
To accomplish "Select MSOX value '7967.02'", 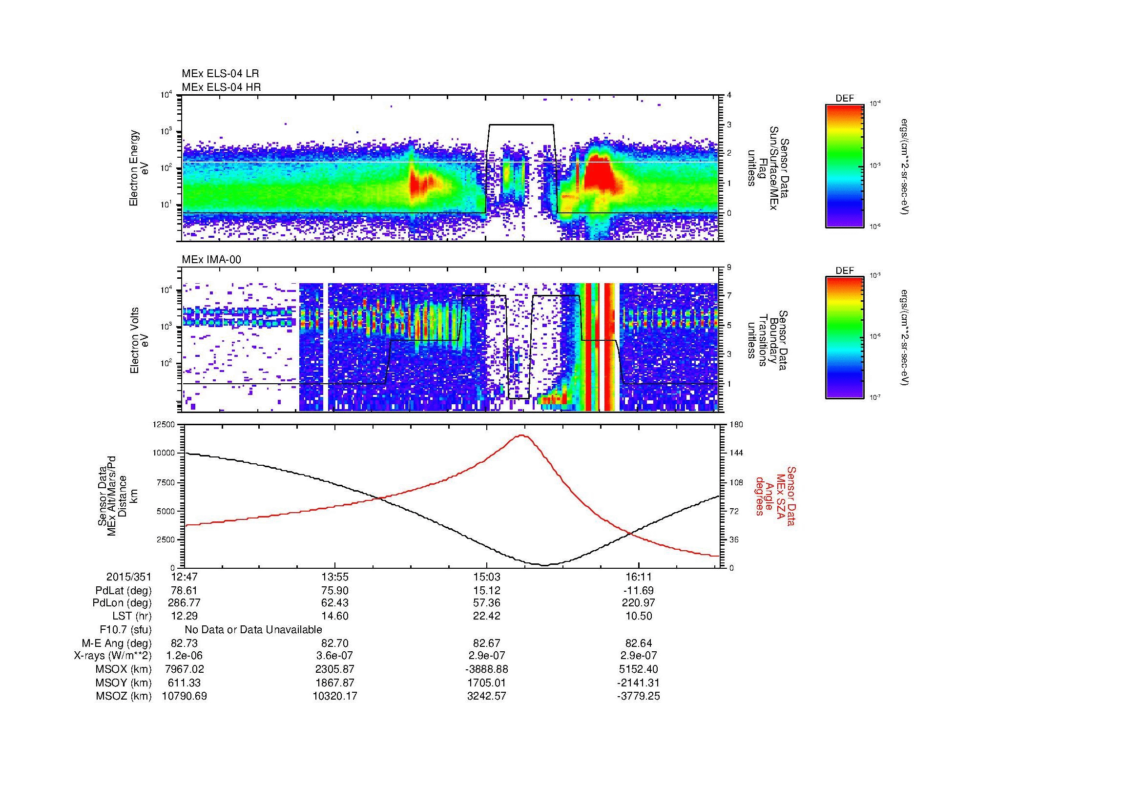I will point(185,669).
